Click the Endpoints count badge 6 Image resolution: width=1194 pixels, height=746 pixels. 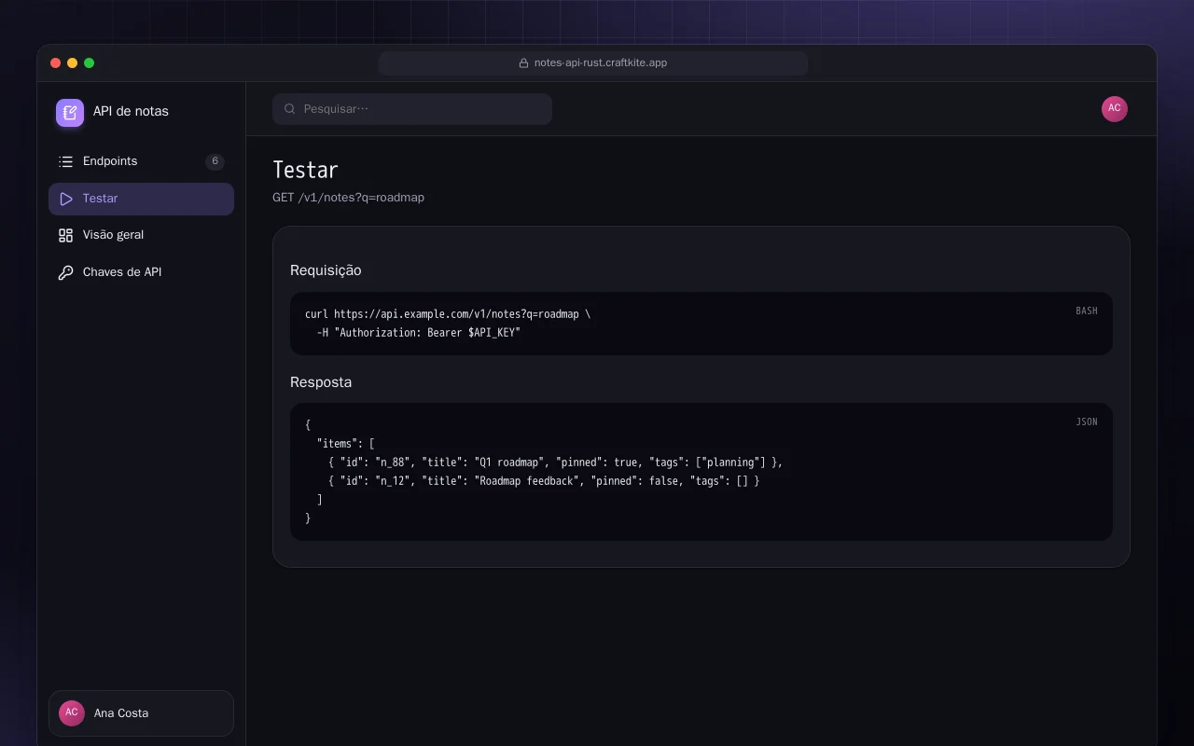pyautogui.click(x=215, y=161)
